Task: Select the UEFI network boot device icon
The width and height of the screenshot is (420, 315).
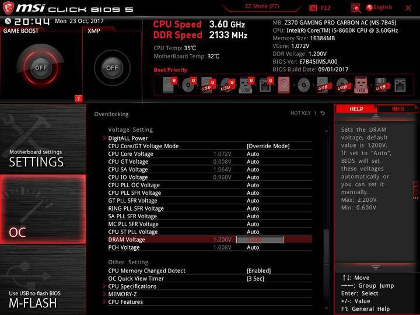Action: [266, 85]
